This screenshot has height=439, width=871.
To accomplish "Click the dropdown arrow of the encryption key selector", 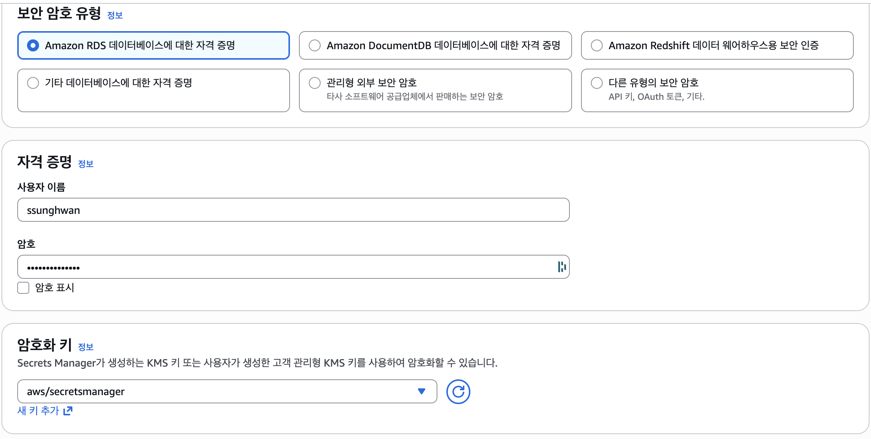I will click(422, 391).
